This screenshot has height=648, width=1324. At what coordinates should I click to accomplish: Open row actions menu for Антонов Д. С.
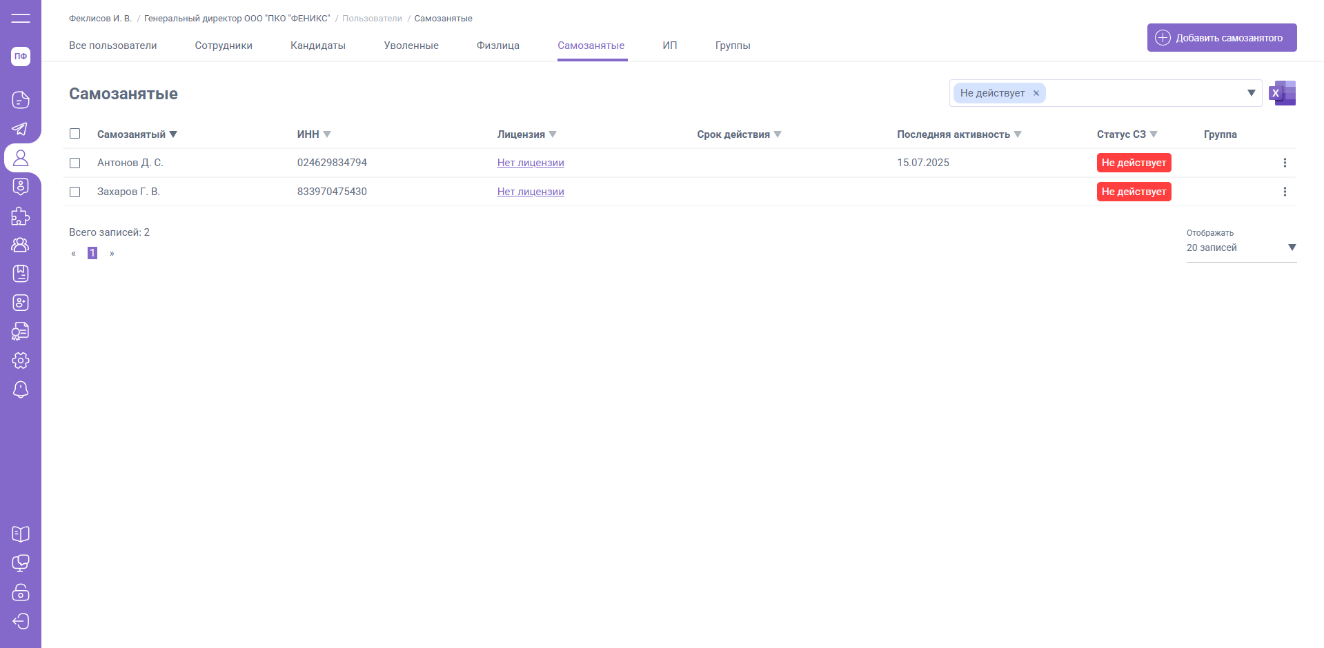(1284, 163)
